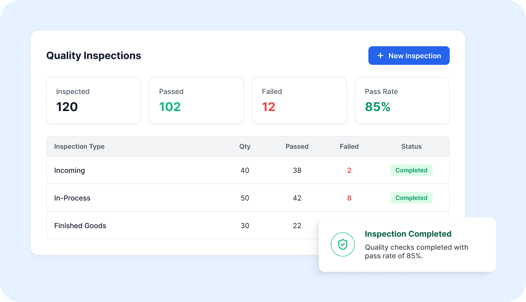Sort by Qty column header
The height and width of the screenshot is (302, 526).
245,146
